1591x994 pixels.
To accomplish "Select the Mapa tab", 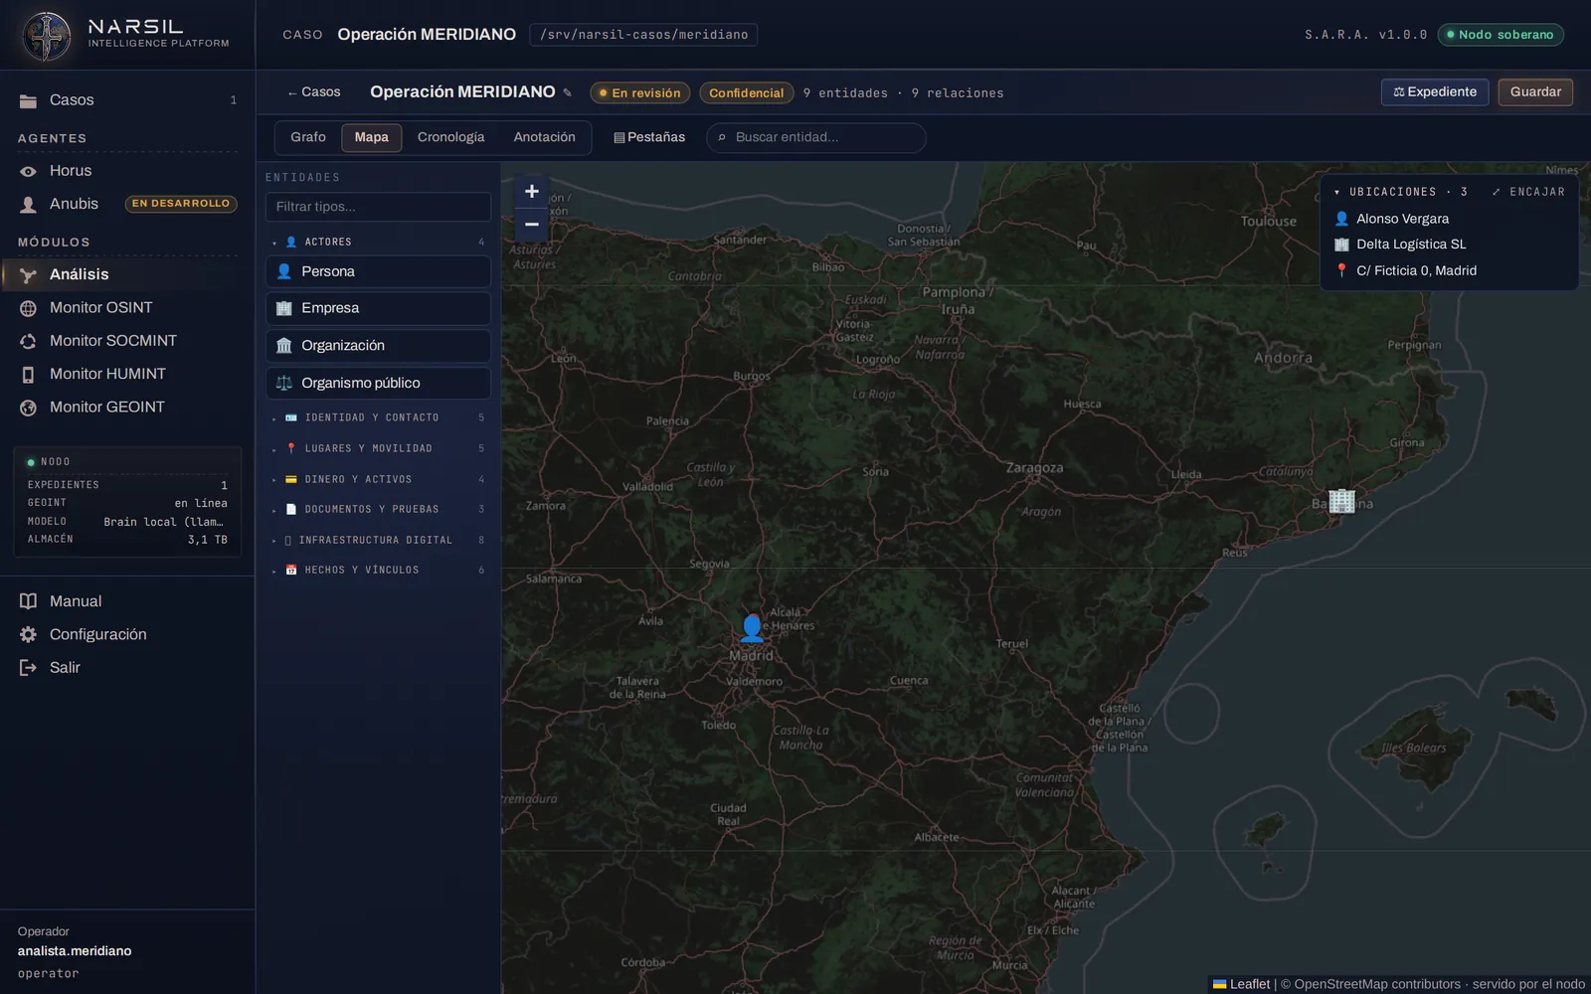I will [x=372, y=137].
